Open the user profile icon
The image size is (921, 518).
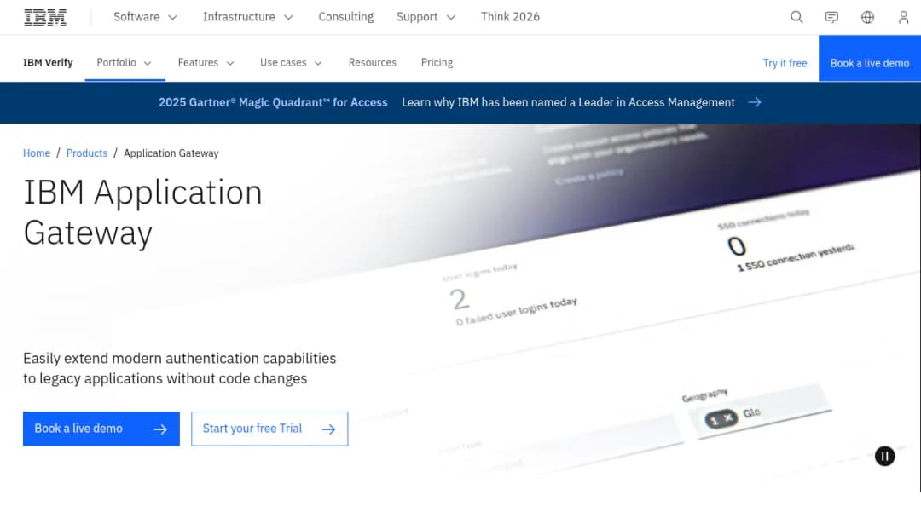(x=903, y=17)
